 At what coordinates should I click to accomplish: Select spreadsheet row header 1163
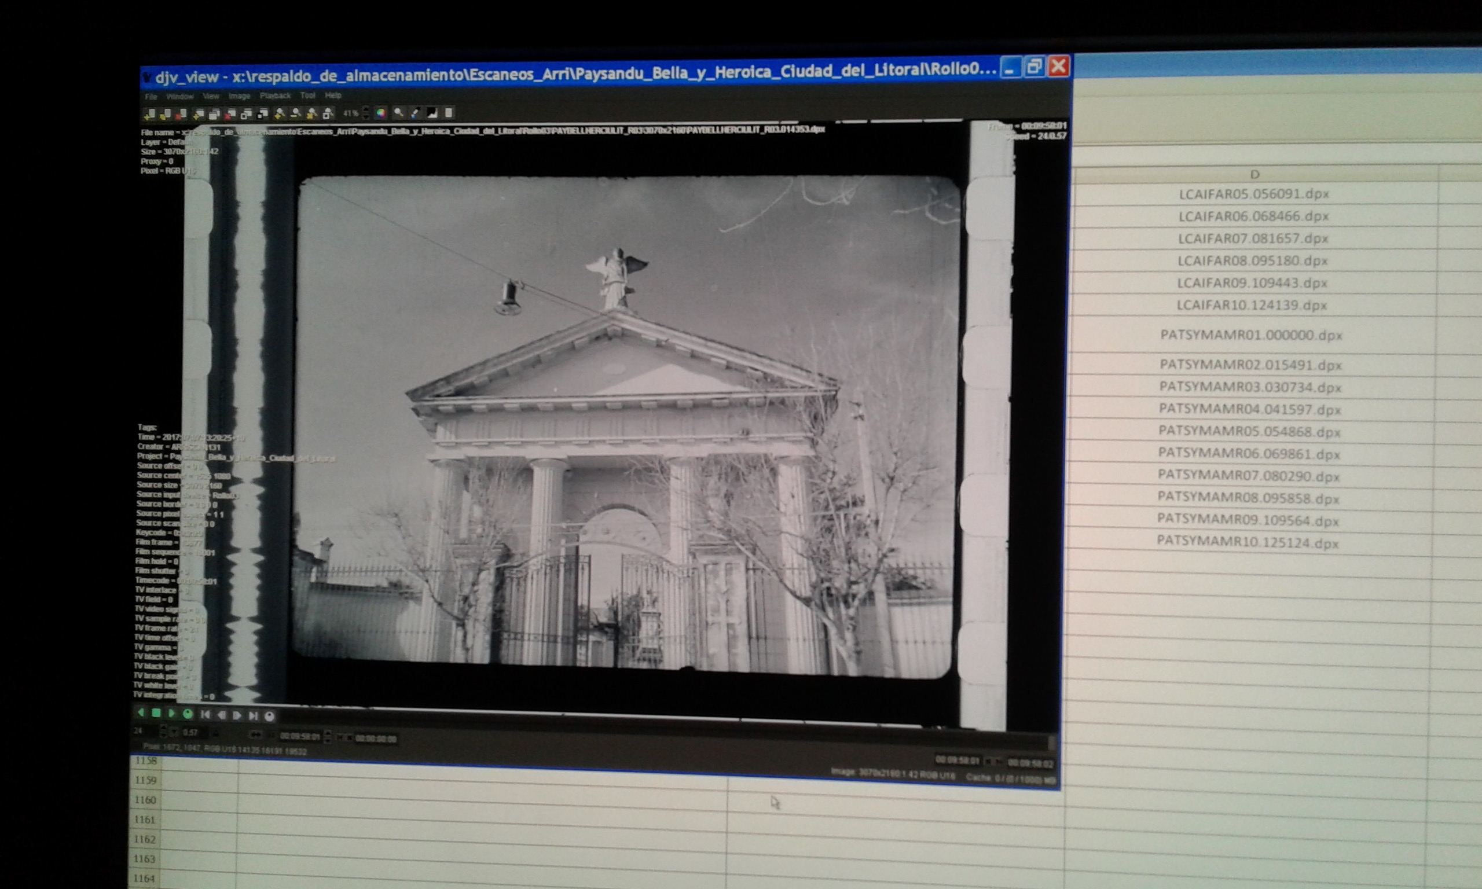[x=145, y=859]
